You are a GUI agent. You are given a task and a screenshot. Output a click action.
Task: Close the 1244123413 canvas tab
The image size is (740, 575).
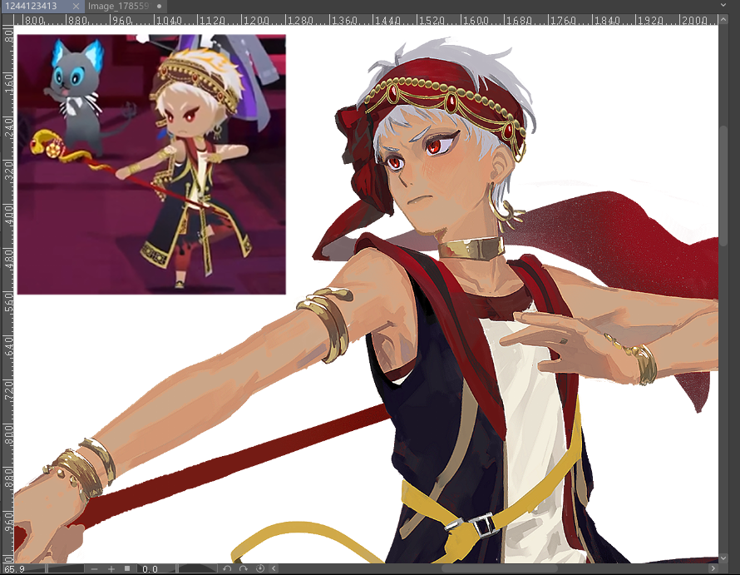76,6
